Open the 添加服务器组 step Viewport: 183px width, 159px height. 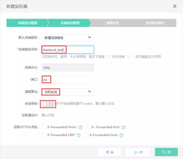[155, 23]
